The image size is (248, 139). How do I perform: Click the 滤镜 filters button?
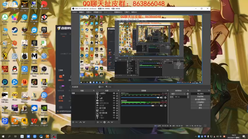click(108, 87)
